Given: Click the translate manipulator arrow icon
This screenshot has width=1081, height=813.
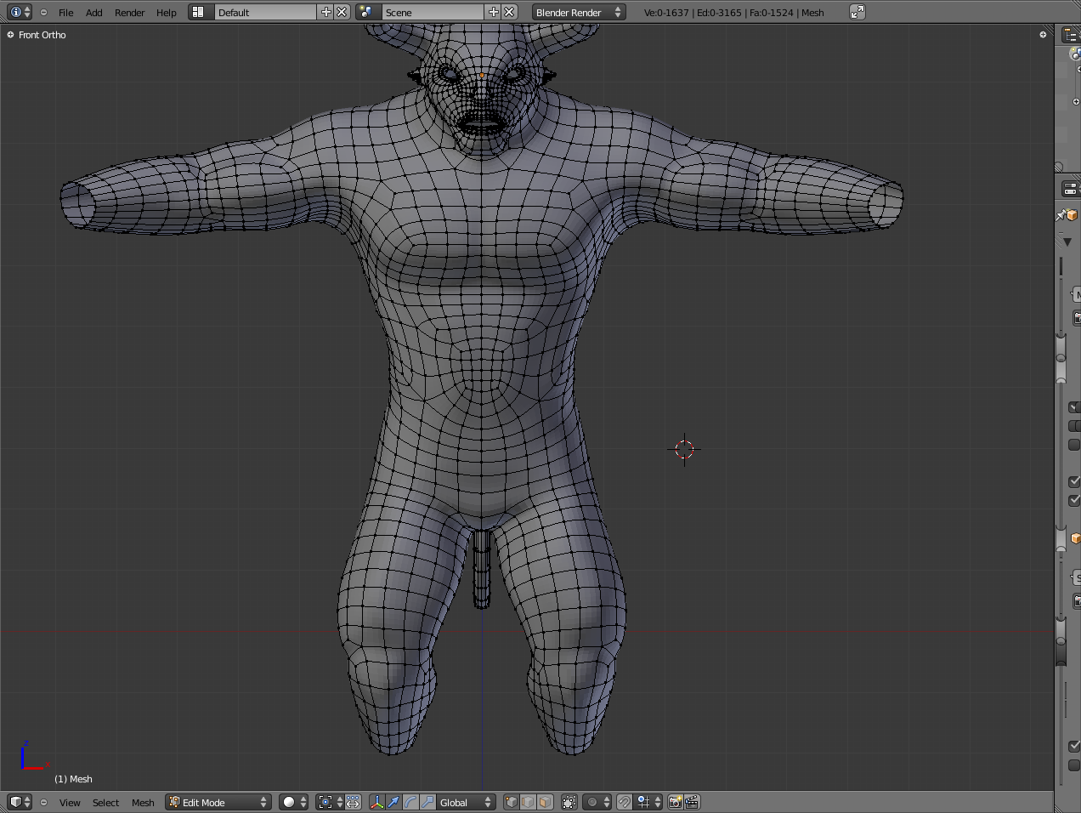Looking at the screenshot, I should 393,802.
